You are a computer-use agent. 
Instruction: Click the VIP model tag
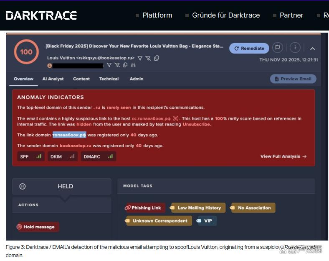pos(207,221)
